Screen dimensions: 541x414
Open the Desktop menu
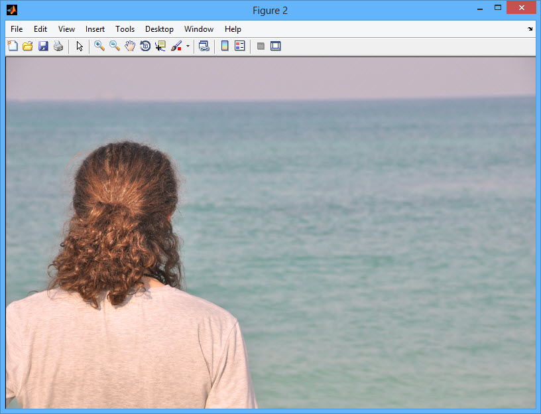pyautogui.click(x=159, y=29)
